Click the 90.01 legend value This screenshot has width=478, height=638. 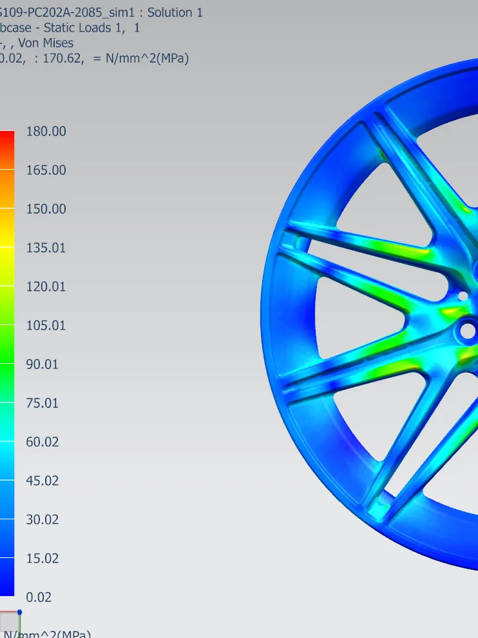pos(43,364)
